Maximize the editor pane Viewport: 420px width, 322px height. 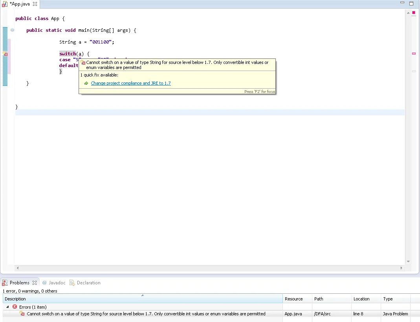click(x=411, y=3)
